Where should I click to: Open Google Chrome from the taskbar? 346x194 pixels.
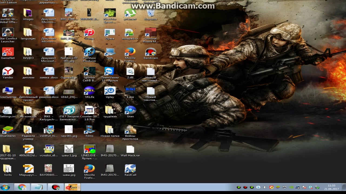[22, 187]
